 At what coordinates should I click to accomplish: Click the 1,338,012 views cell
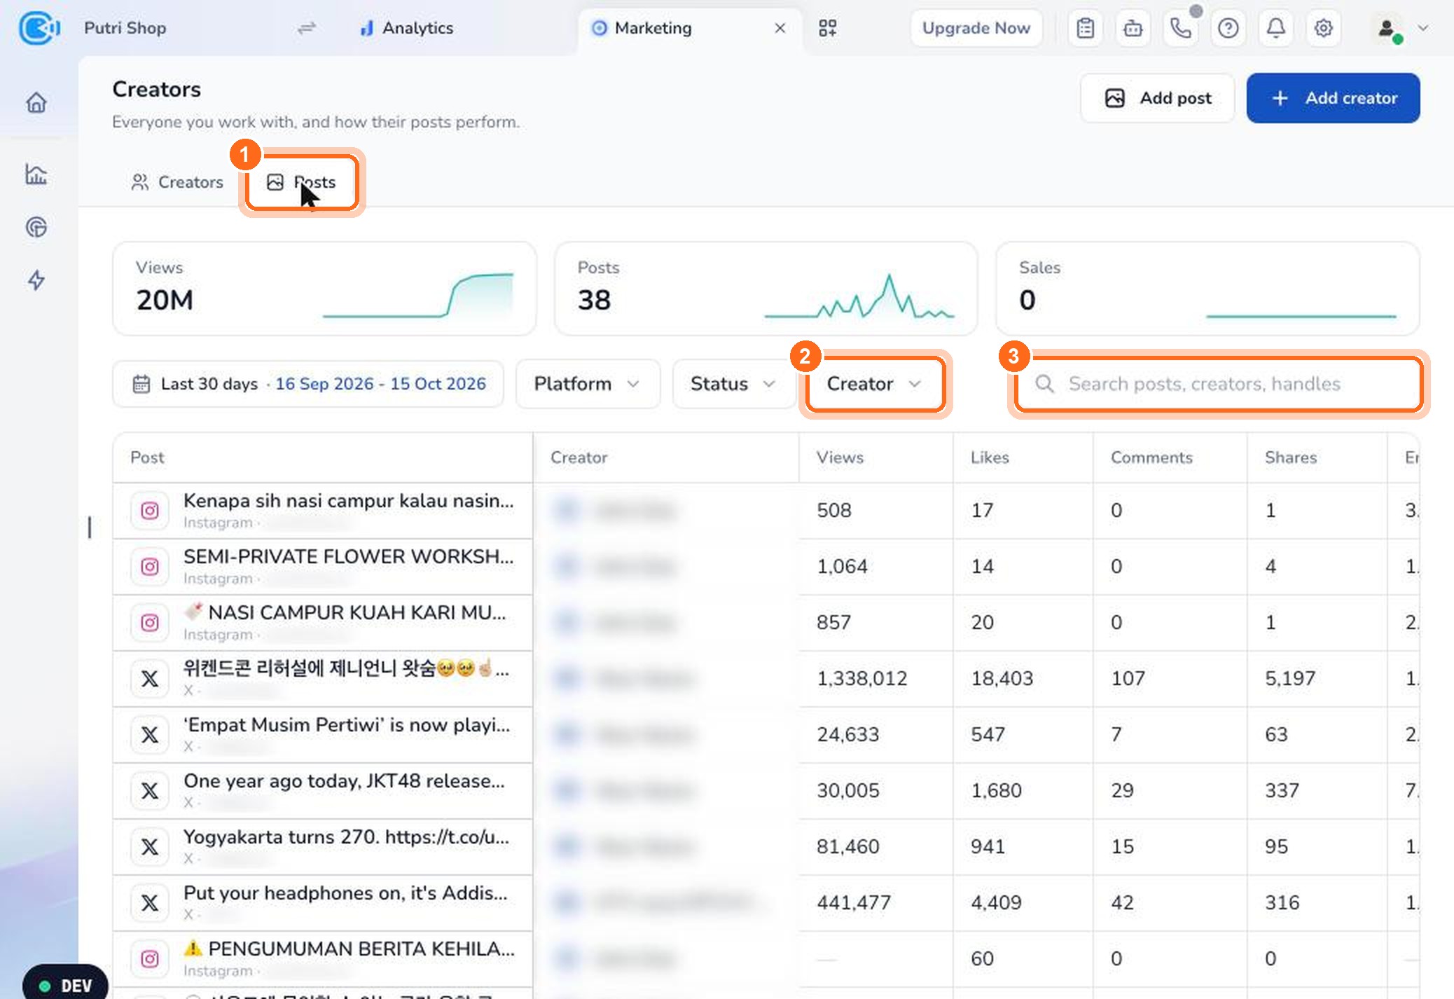(862, 679)
